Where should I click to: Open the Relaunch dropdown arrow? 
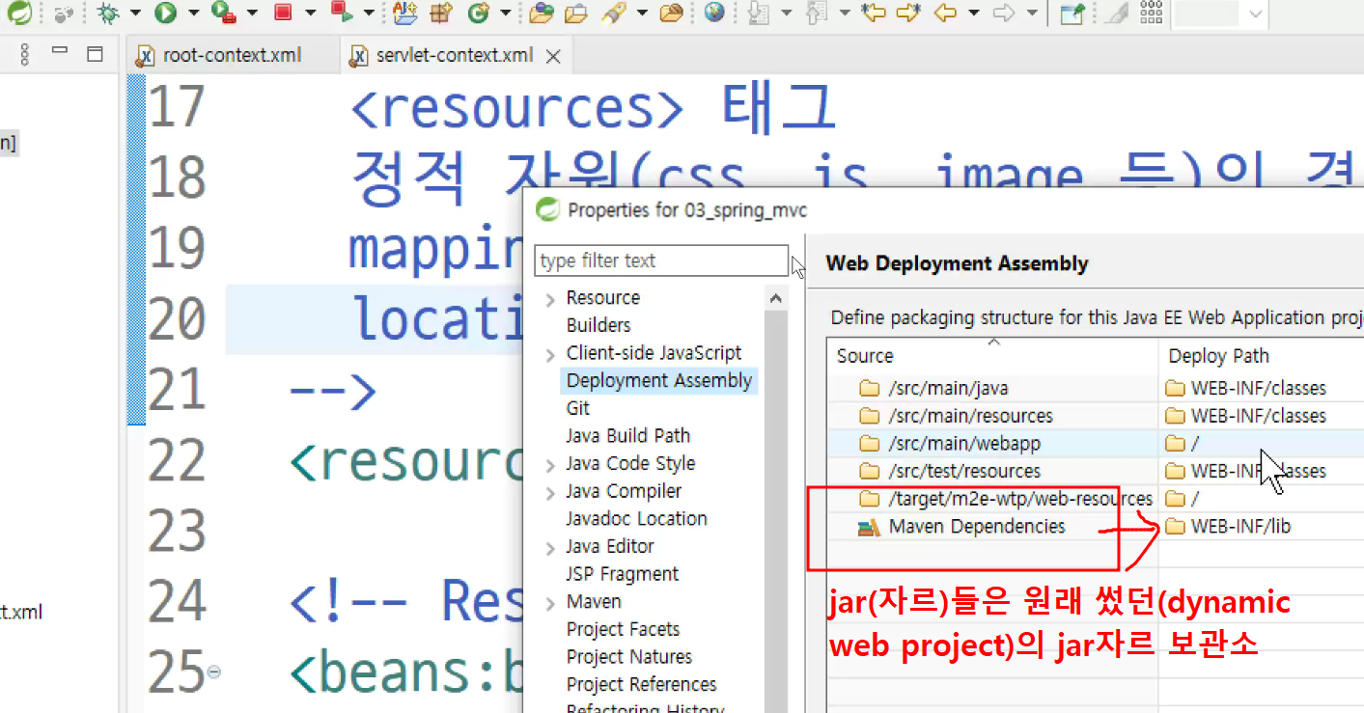click(369, 14)
